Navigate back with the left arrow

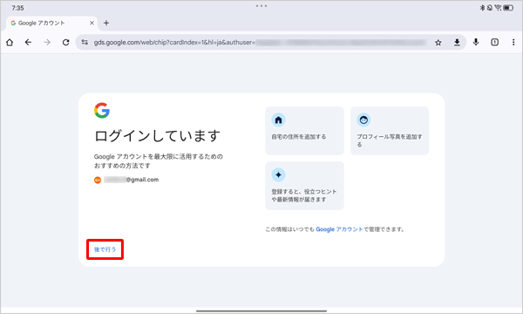coord(29,43)
